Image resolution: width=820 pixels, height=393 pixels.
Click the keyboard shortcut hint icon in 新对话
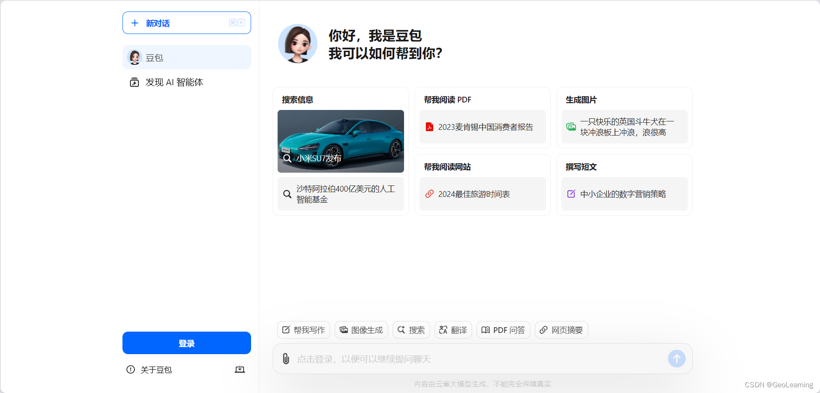pos(237,23)
